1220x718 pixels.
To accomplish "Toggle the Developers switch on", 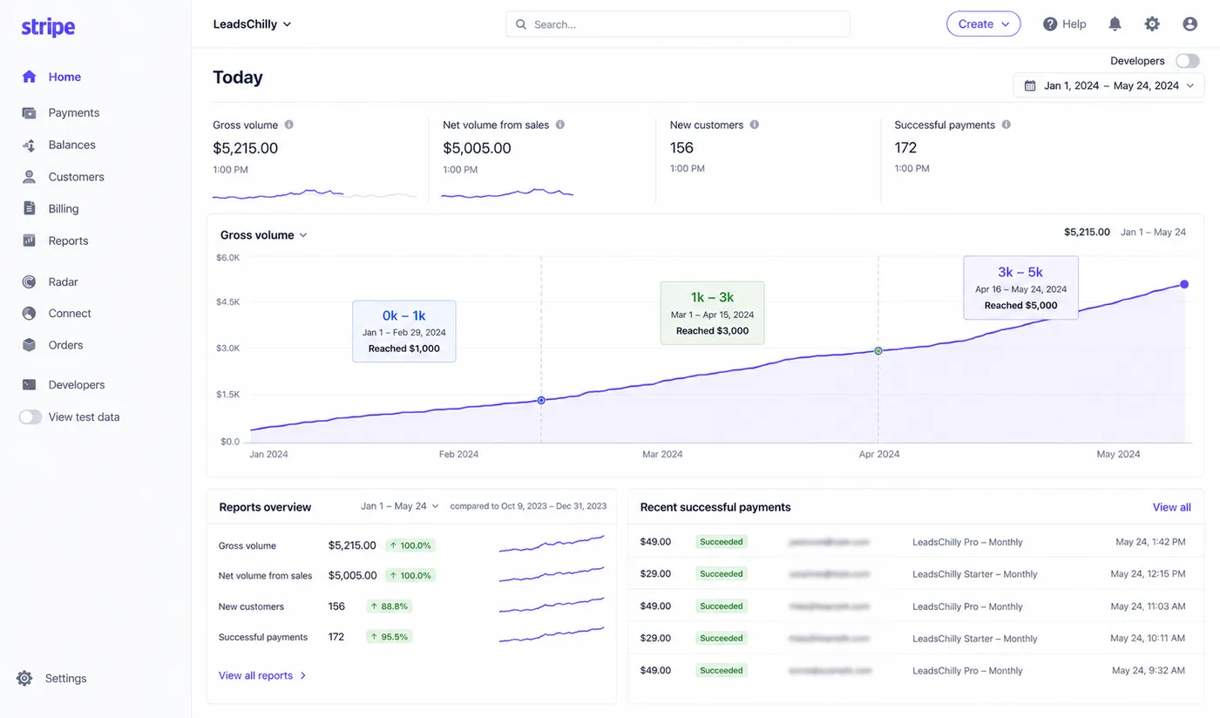I will tap(1188, 61).
